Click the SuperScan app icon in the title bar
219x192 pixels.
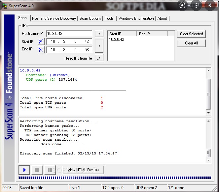click(5, 6)
